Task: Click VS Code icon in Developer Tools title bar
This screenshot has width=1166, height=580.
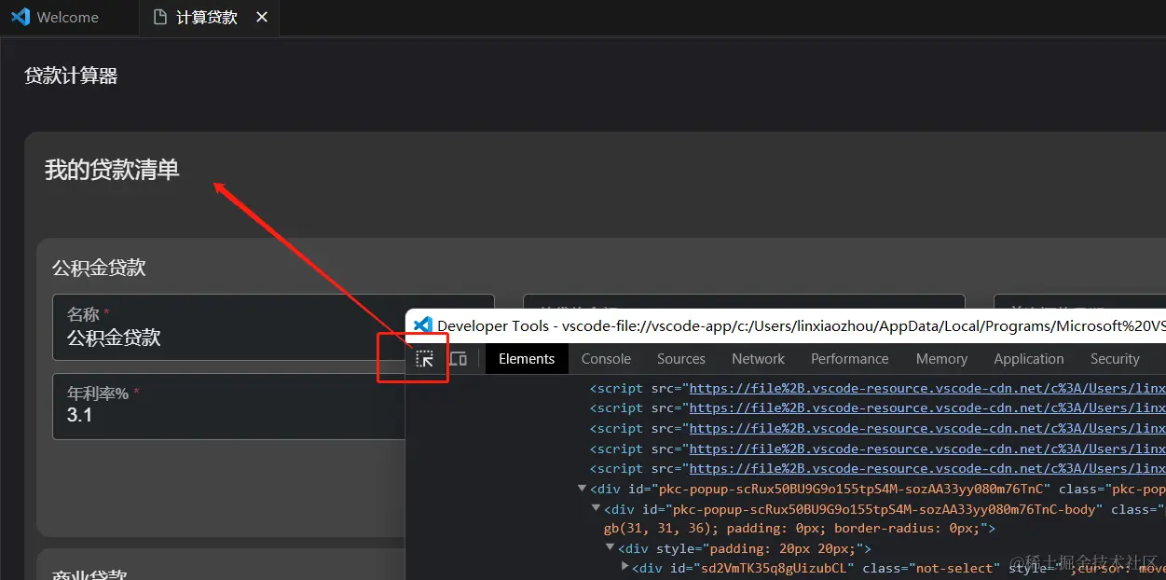Action: tap(423, 325)
